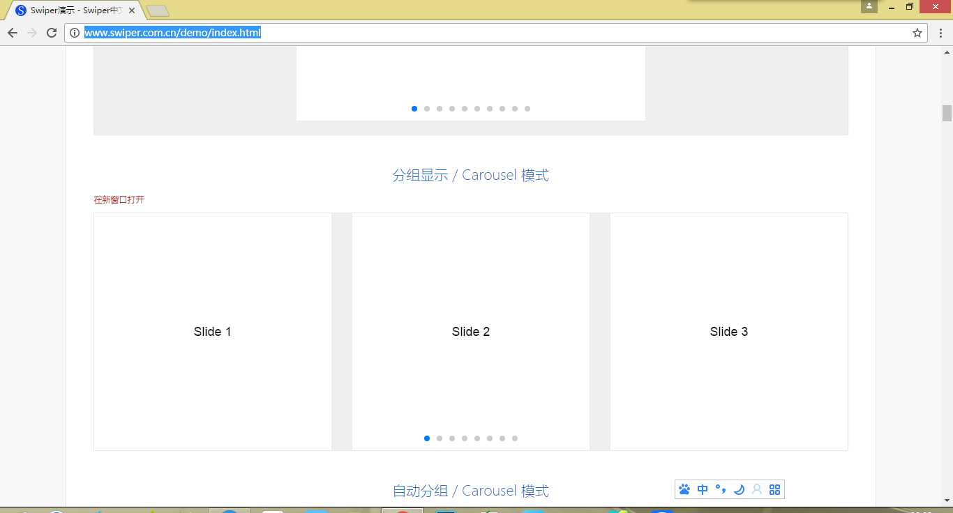The height and width of the screenshot is (513, 953).
Task: Click the scrollbar up arrow
Action: [x=947, y=52]
